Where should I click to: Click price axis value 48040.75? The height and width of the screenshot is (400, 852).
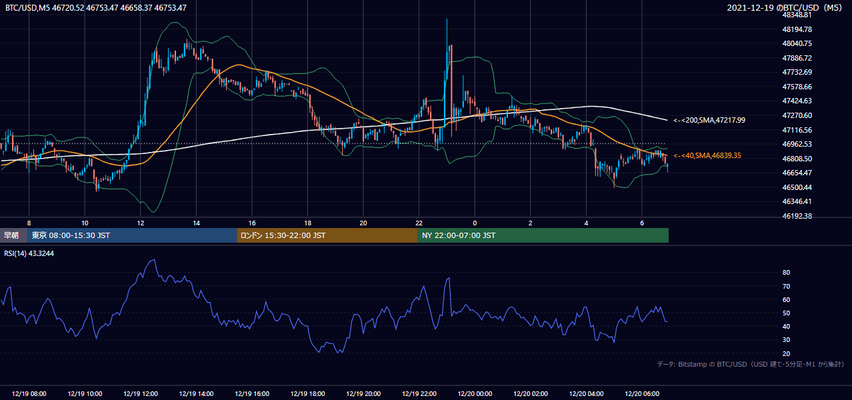(x=797, y=43)
